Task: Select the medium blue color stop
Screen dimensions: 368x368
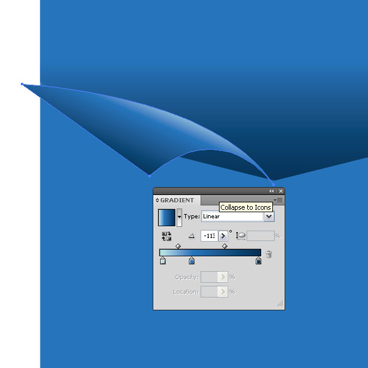Action: click(x=191, y=261)
